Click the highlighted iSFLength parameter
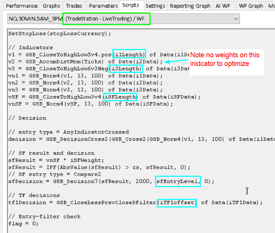This screenshot has height=233, width=275. (x=120, y=97)
